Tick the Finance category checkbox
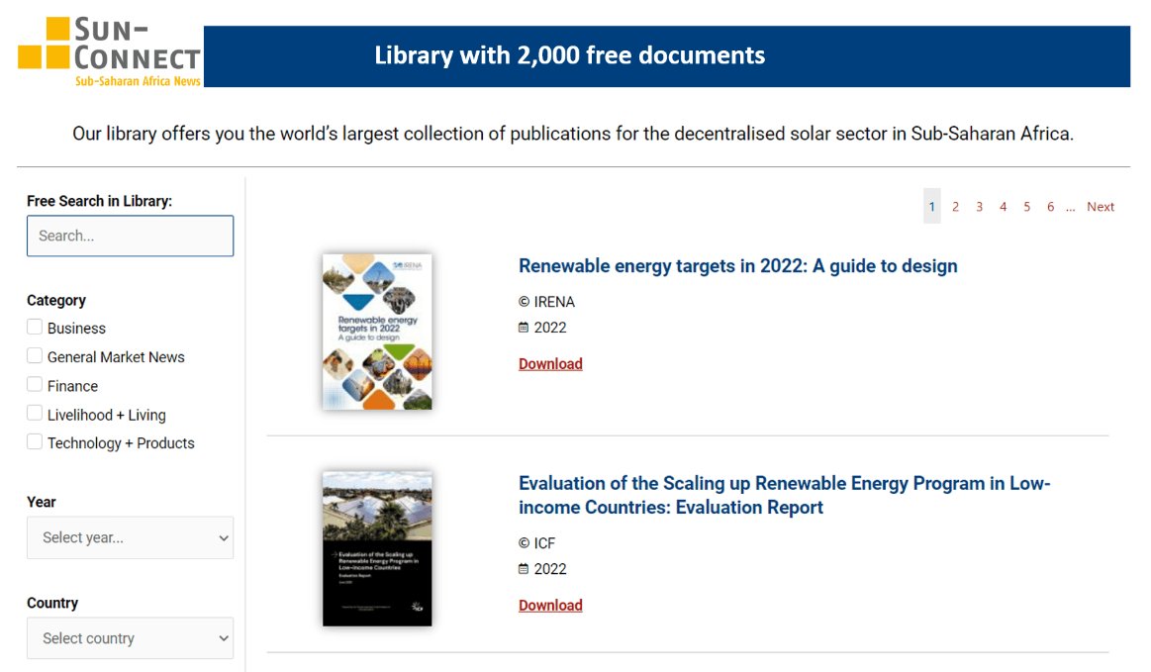 (35, 384)
